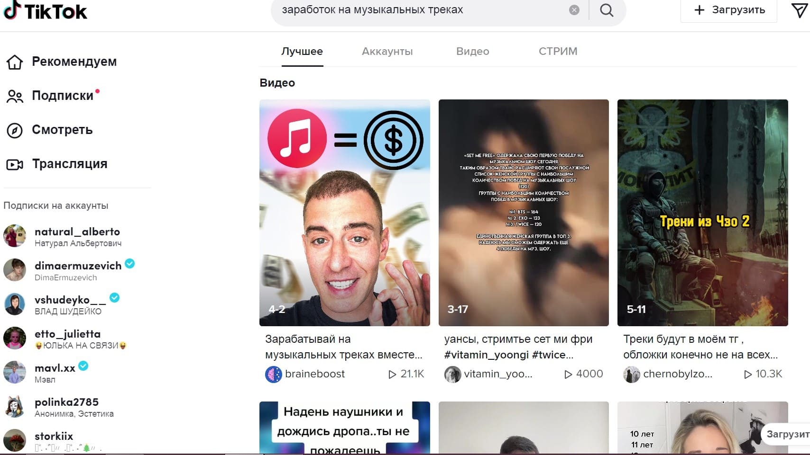Click the 10.3K views play icon
The width and height of the screenshot is (810, 455).
pos(748,375)
